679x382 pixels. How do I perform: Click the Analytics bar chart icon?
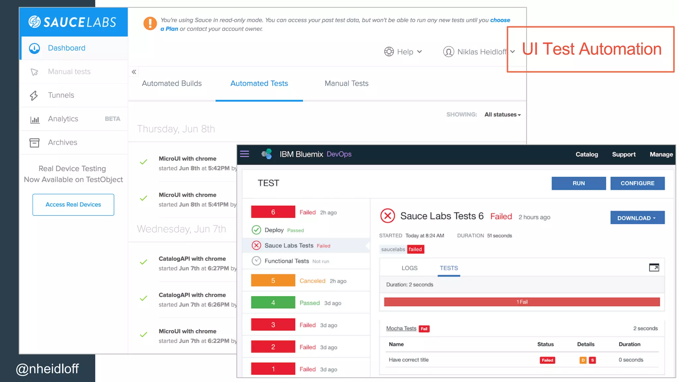35,119
